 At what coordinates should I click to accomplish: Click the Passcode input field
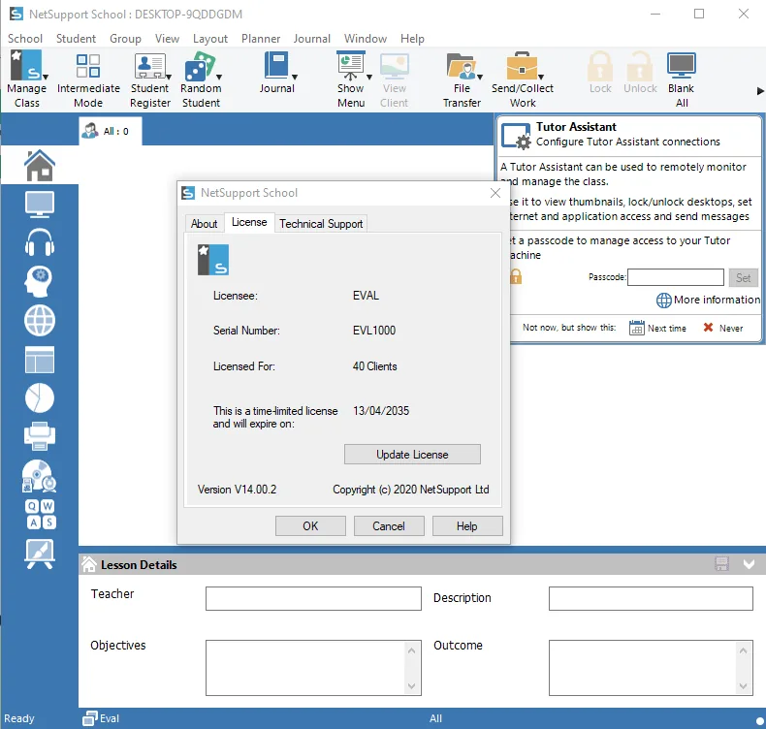tap(676, 277)
